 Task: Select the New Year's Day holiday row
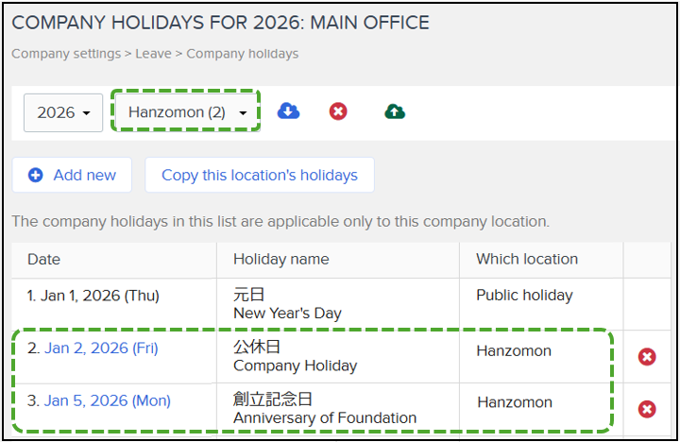[x=340, y=304]
